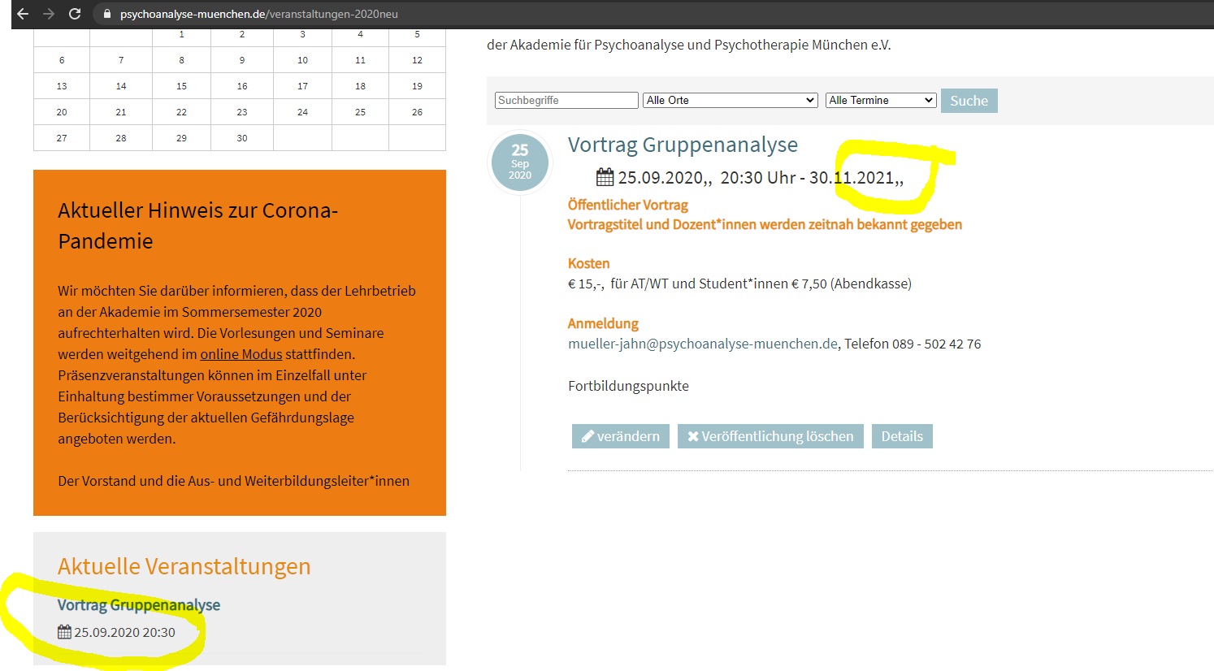Click the round 25 Sep 2020 date badge
Image resolution: width=1214 pixels, height=671 pixels.
click(x=520, y=162)
